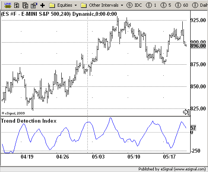Click the yellow LINK chain icon
Viewport: 208px width, 172px height.
[8, 5]
